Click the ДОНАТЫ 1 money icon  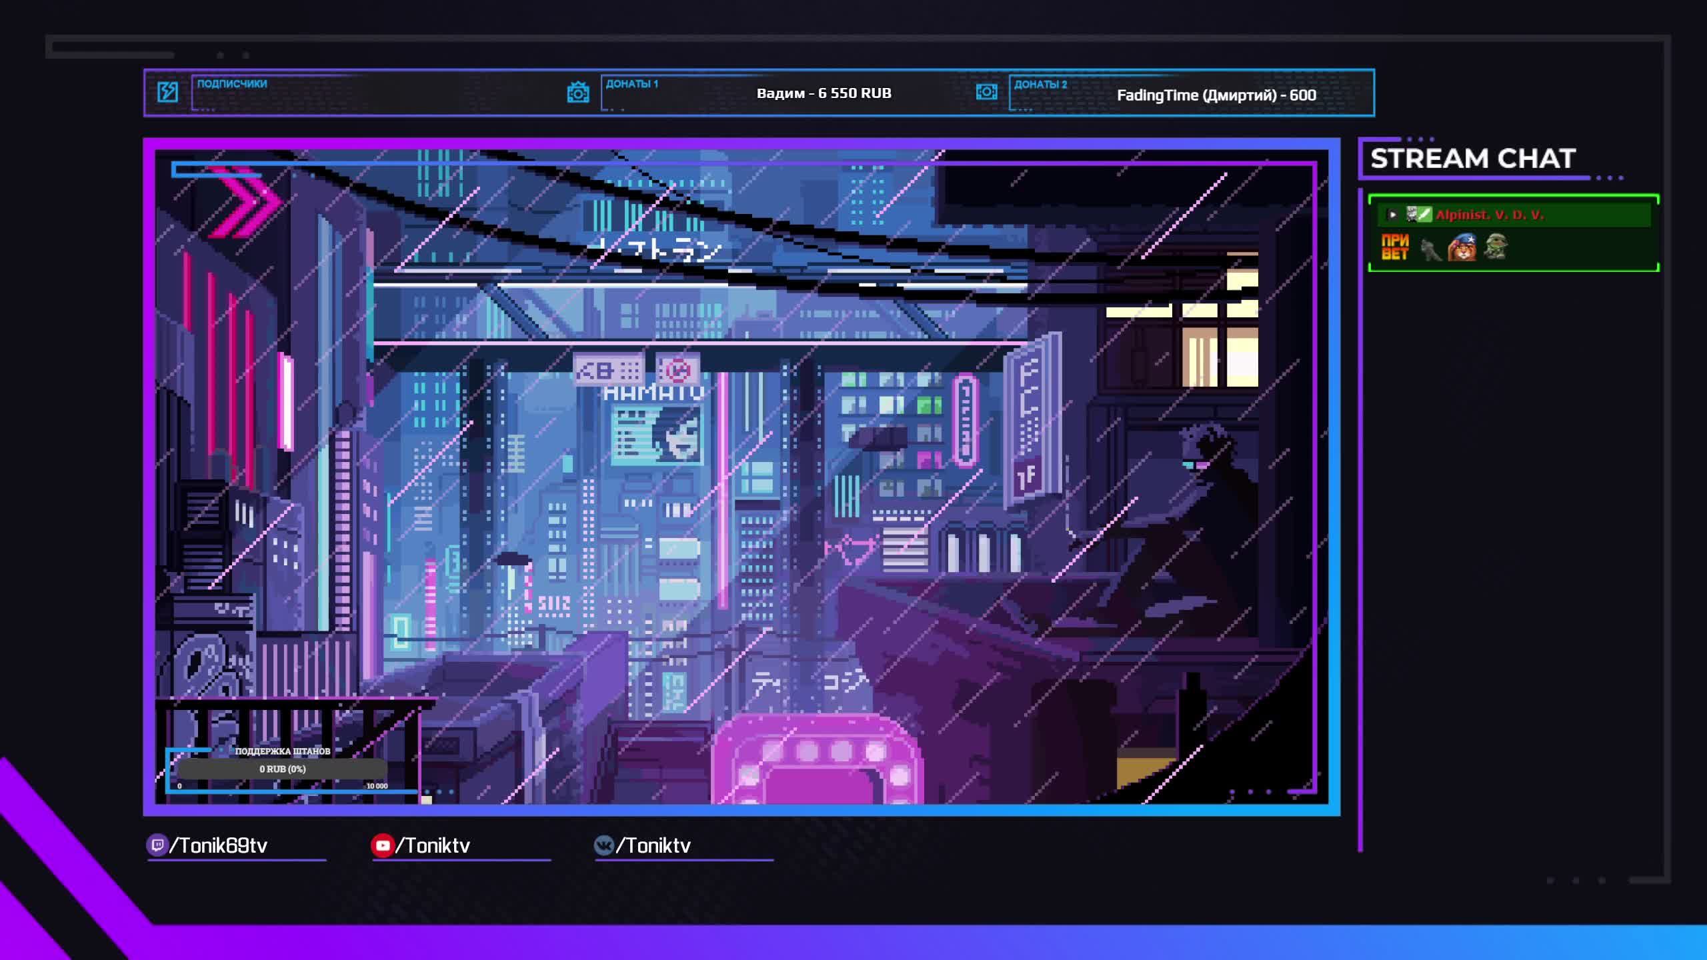point(577,92)
